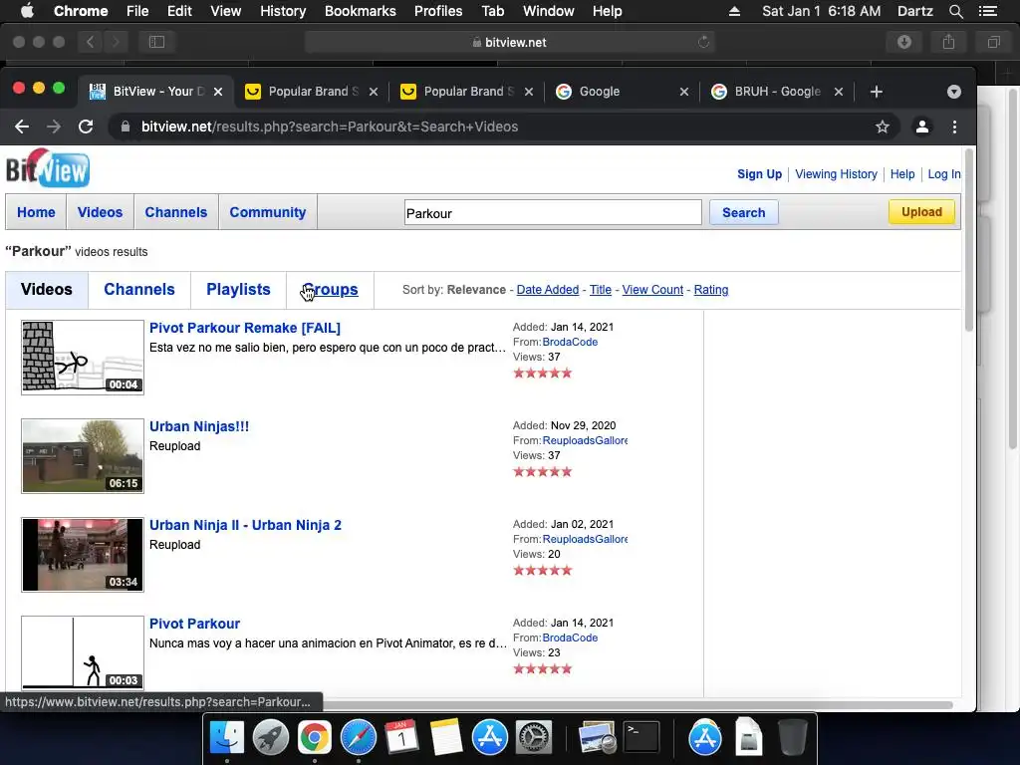The image size is (1020, 765).
Task: Open the Videos navigation link
Action: (x=100, y=212)
